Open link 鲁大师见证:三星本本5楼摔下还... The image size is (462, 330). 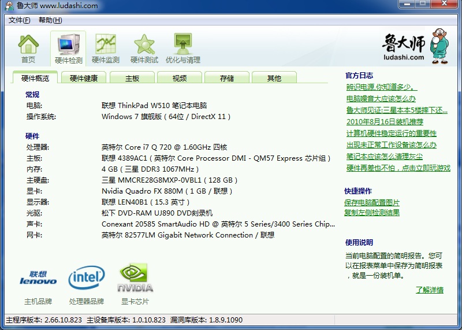pos(397,110)
